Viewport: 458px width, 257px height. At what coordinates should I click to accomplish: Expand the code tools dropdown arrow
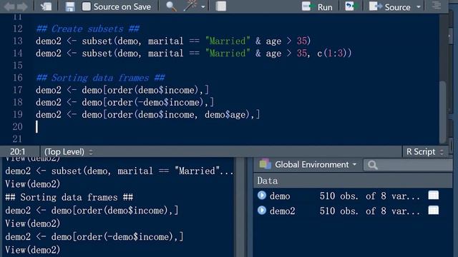203,6
